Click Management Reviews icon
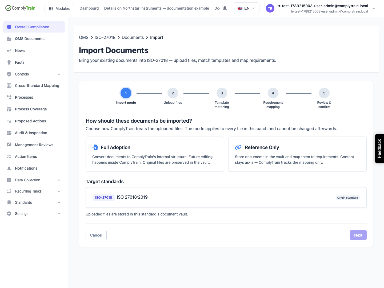Screen dimensions: 384x288 pyautogui.click(x=9, y=145)
